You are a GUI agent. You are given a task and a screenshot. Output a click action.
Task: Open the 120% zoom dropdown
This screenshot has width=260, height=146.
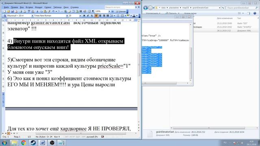109,11
